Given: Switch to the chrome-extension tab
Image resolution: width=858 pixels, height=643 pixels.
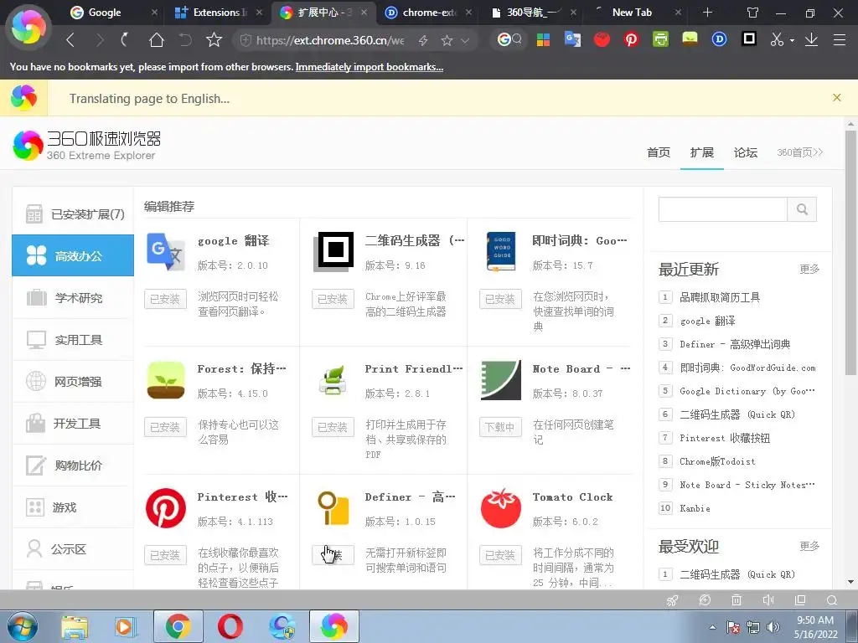Looking at the screenshot, I should pos(426,12).
